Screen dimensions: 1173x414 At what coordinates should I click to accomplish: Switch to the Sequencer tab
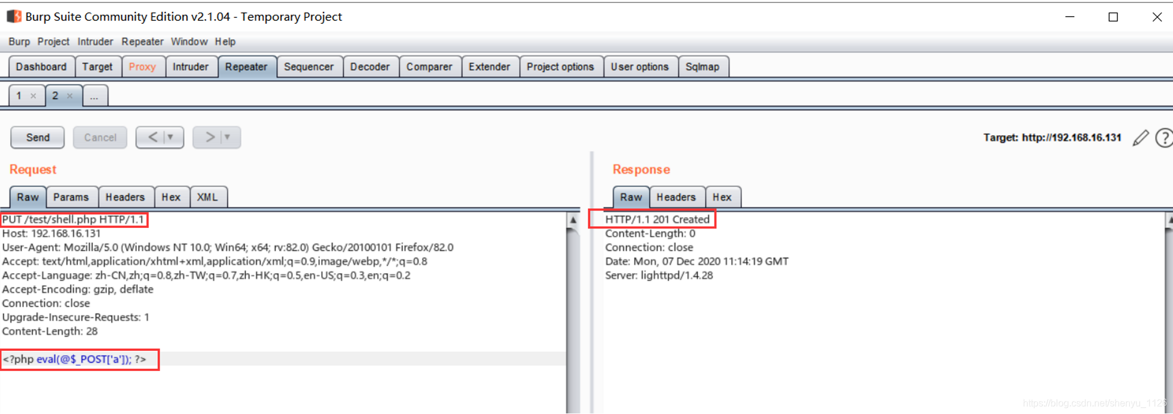tap(309, 67)
